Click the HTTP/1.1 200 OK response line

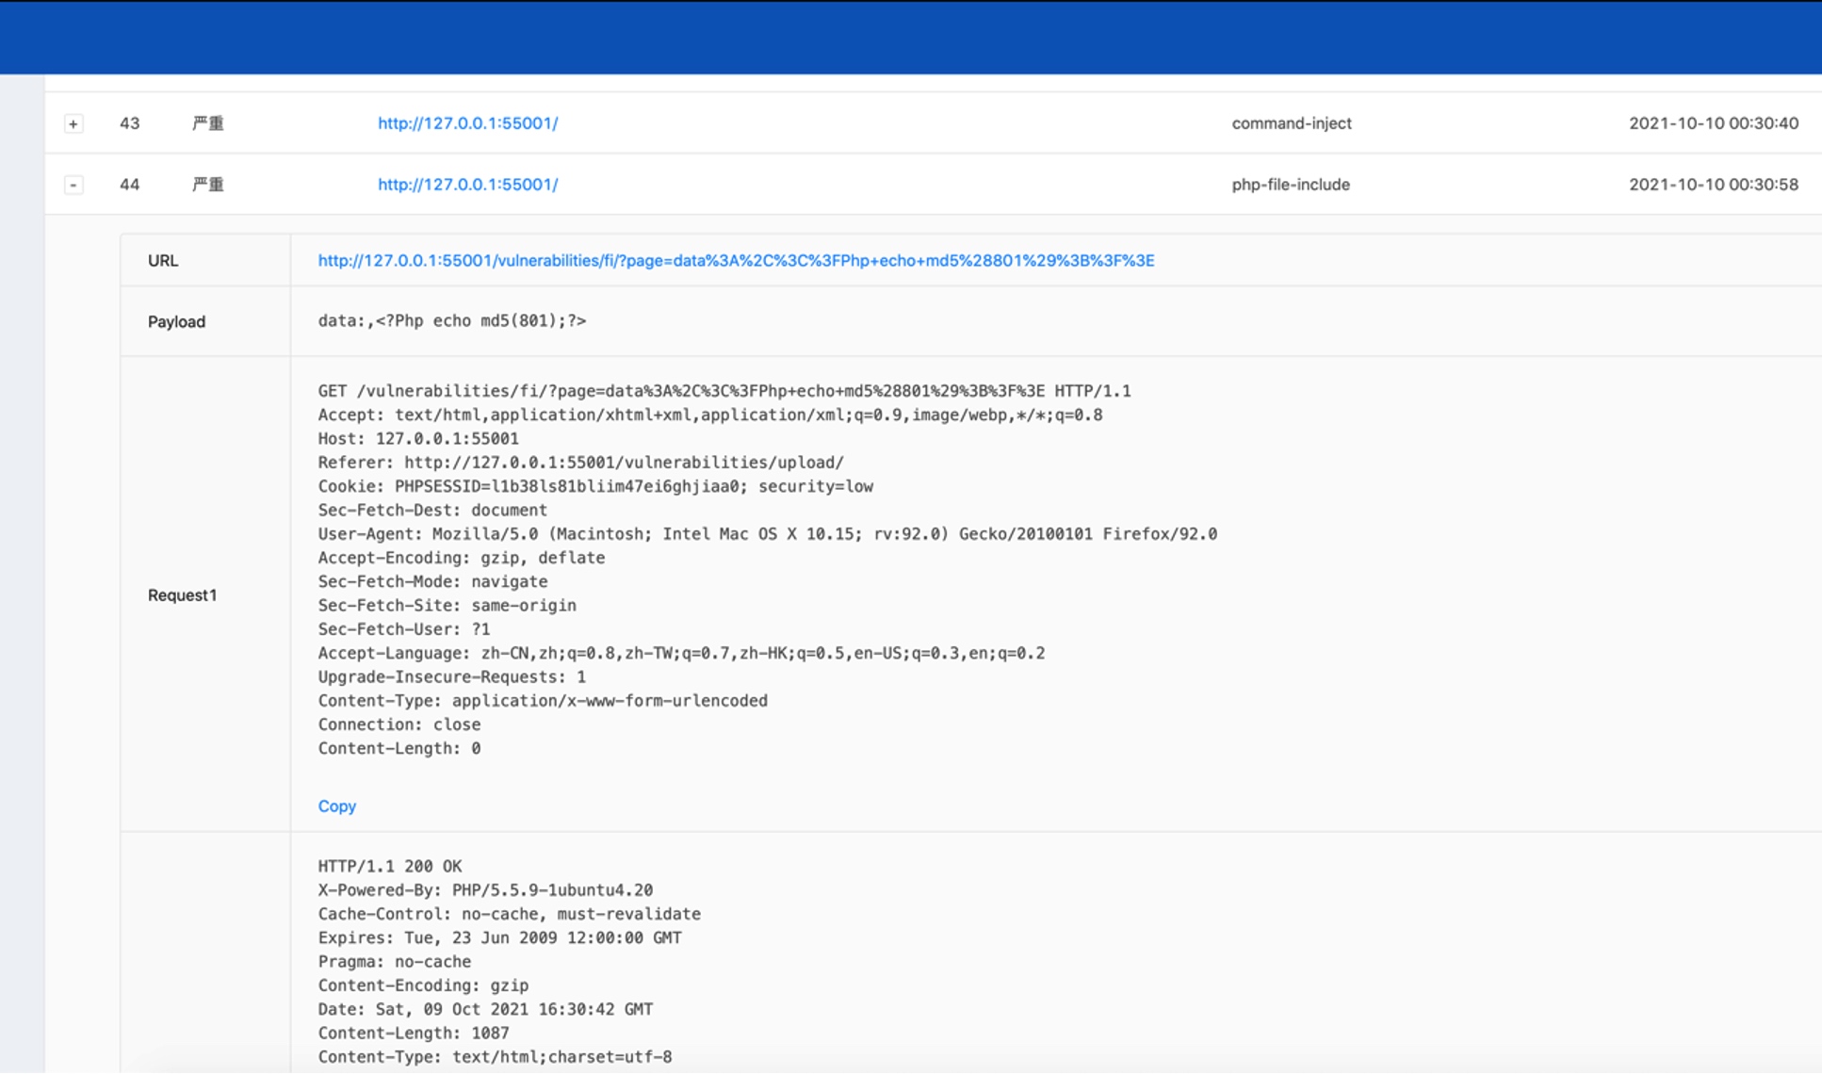(x=389, y=867)
